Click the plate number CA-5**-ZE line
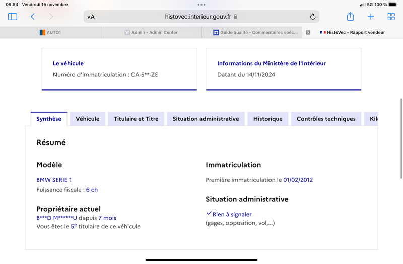The height and width of the screenshot is (264, 403). point(105,75)
